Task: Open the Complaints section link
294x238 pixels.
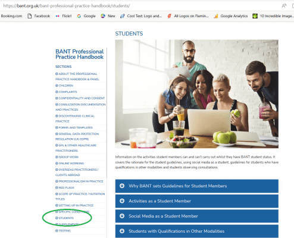Action: [66, 92]
